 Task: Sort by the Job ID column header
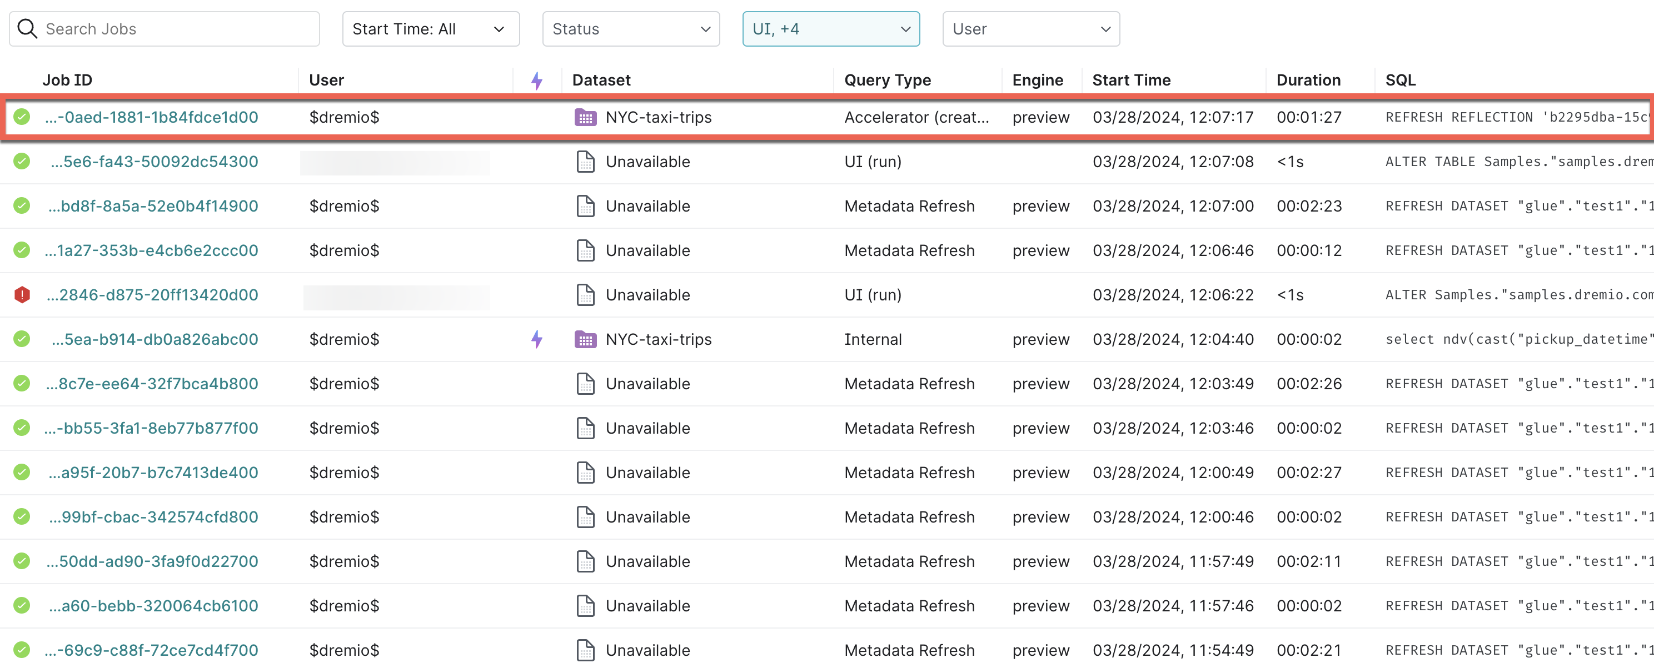67,80
